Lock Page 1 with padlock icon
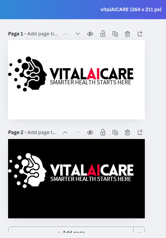Viewport: 166px width, 238px height. (103, 34)
